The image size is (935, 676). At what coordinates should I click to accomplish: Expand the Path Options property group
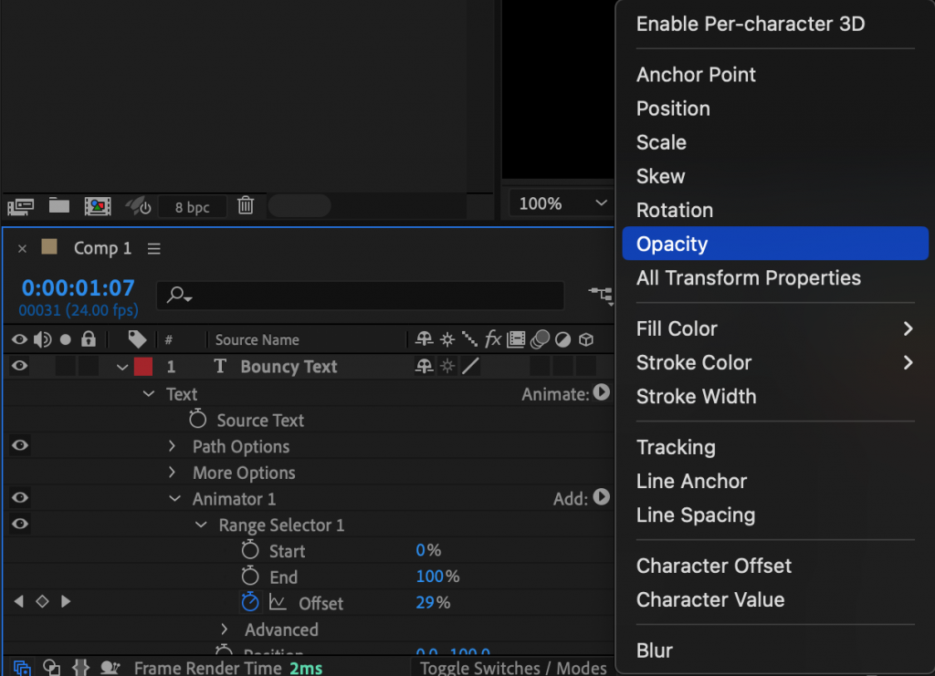pos(172,446)
